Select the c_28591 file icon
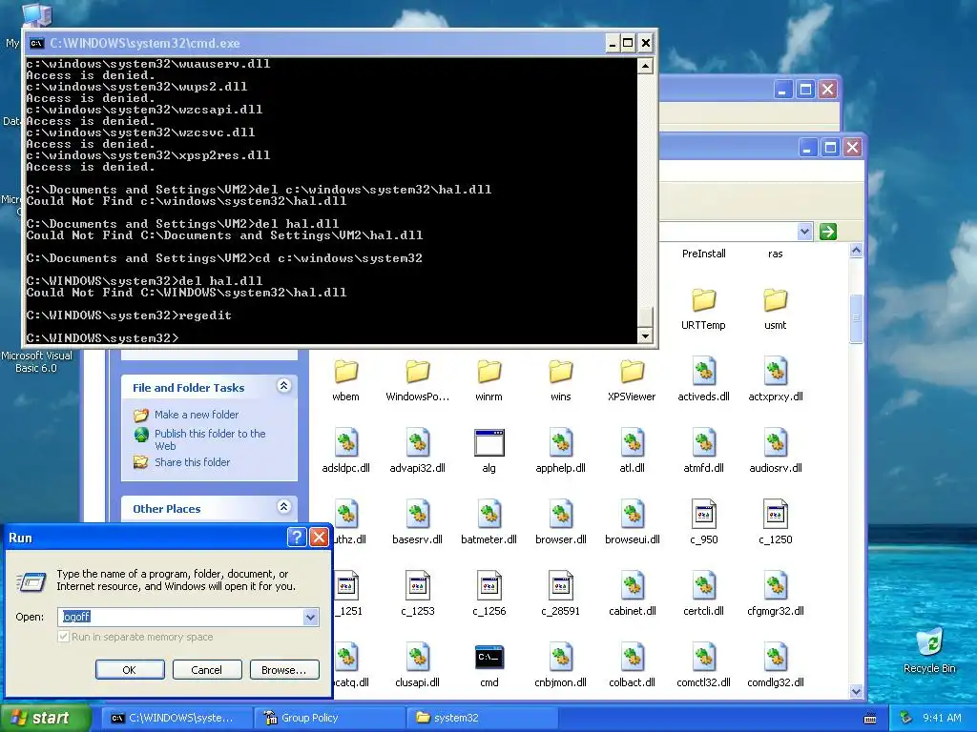Screen dimensions: 977x732 click(x=561, y=586)
